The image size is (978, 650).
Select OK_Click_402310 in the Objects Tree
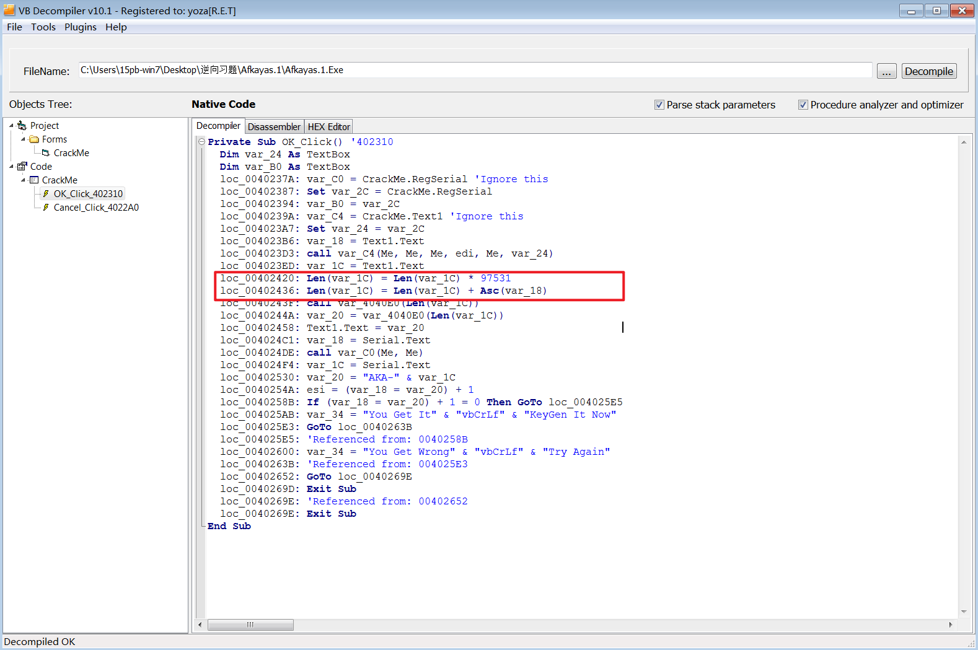88,194
